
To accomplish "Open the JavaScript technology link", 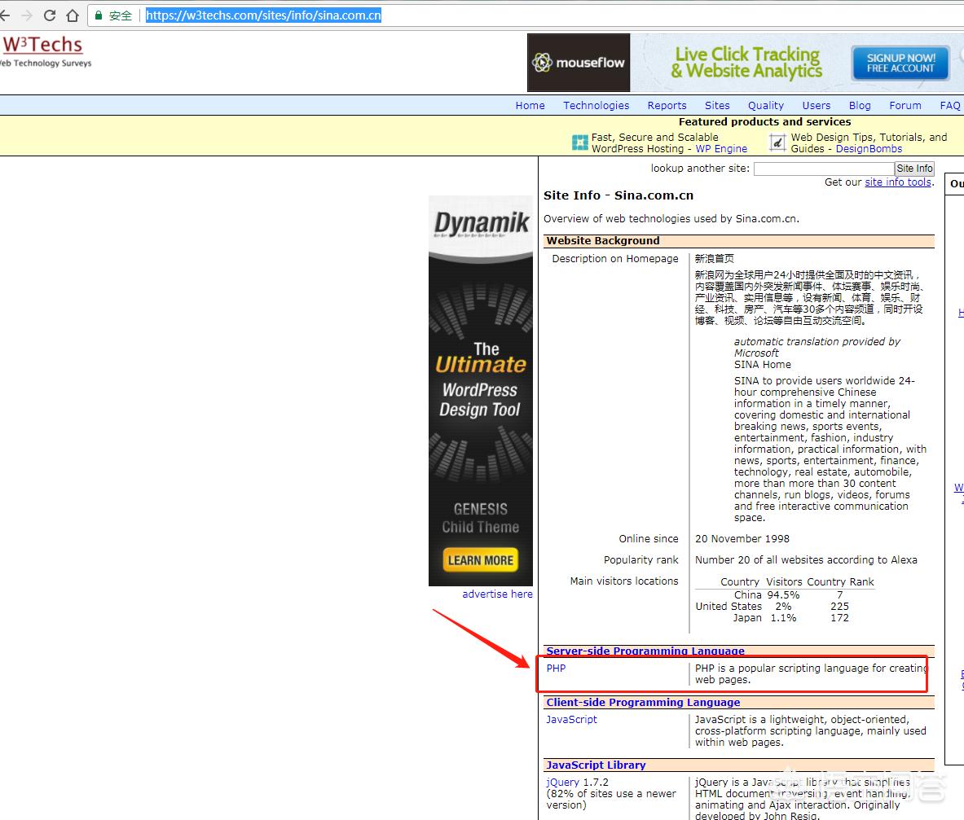I will [x=572, y=720].
